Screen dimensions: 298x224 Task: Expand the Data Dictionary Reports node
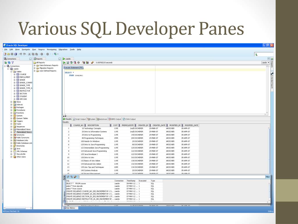pyautogui.click(x=35, y=65)
